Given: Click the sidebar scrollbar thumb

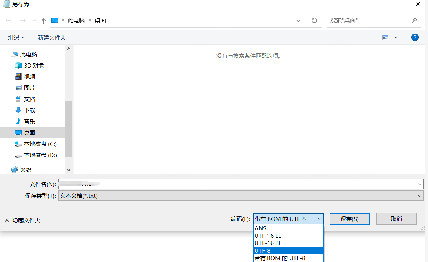Looking at the screenshot, I should [69, 129].
